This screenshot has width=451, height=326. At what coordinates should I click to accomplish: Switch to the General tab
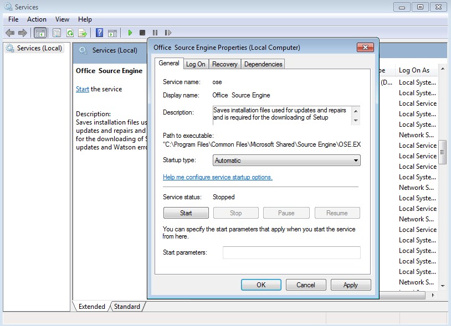[169, 63]
